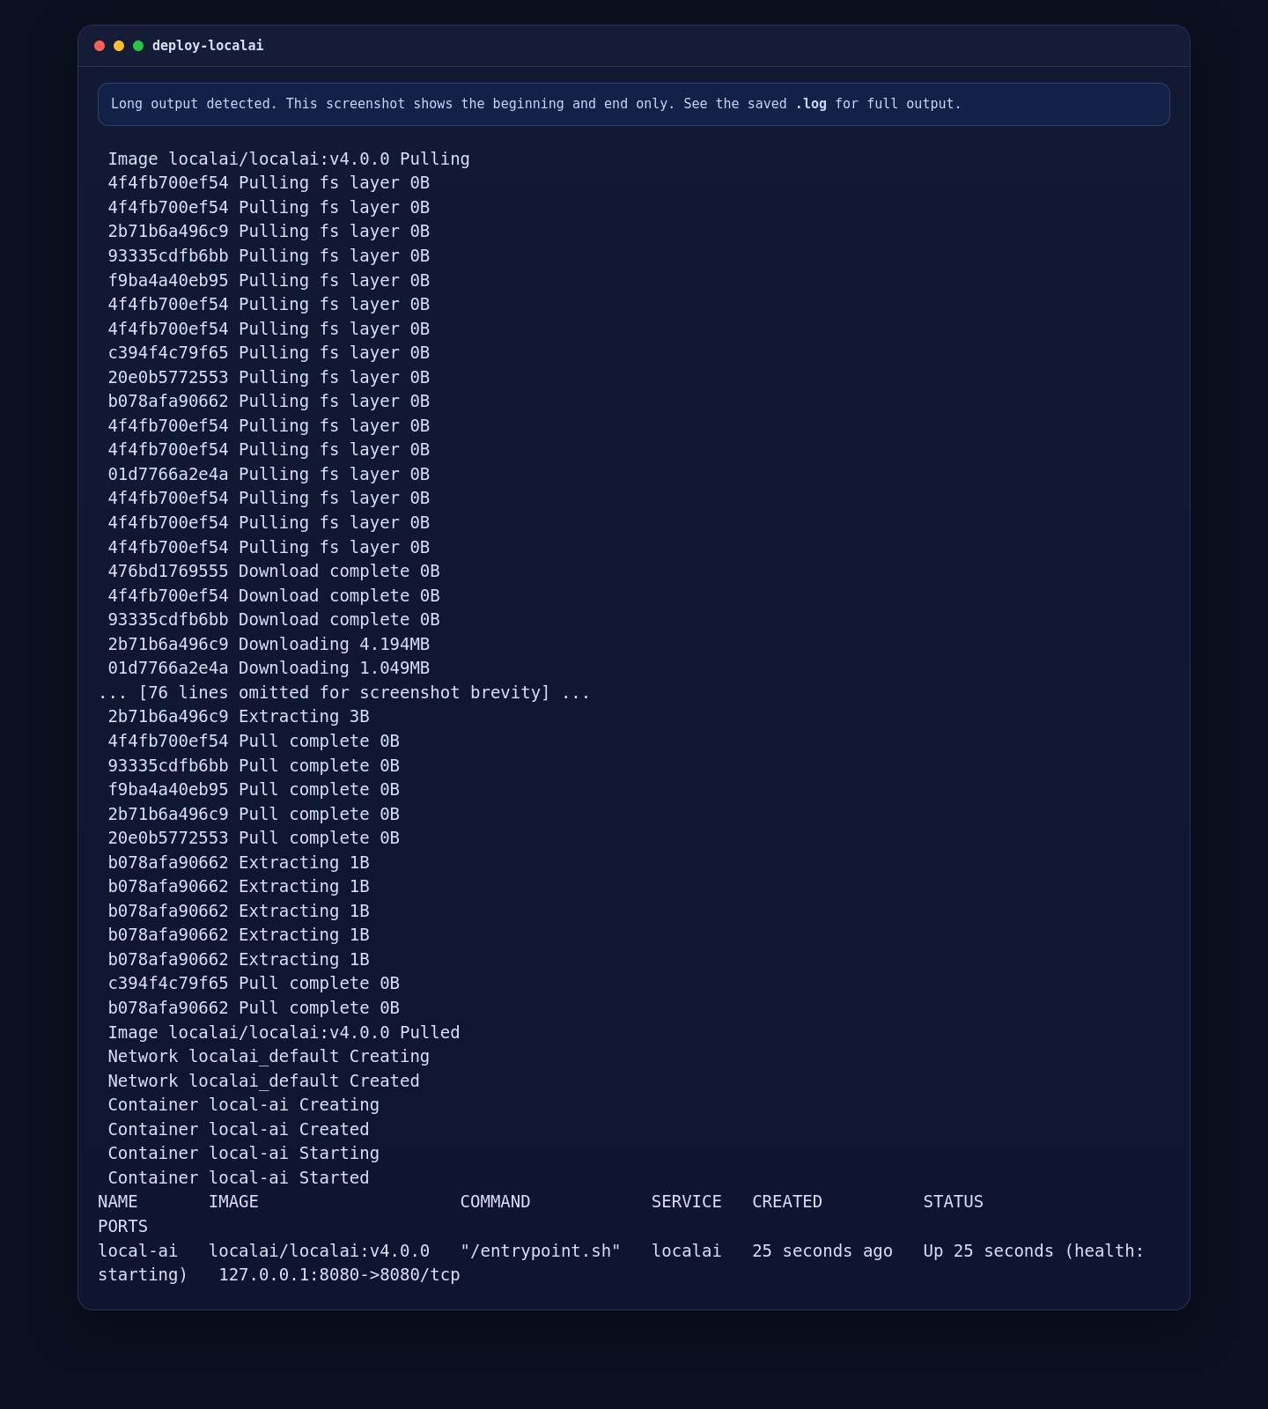The image size is (1268, 1409).
Task: Click the COMMAND column header
Action: [495, 1202]
